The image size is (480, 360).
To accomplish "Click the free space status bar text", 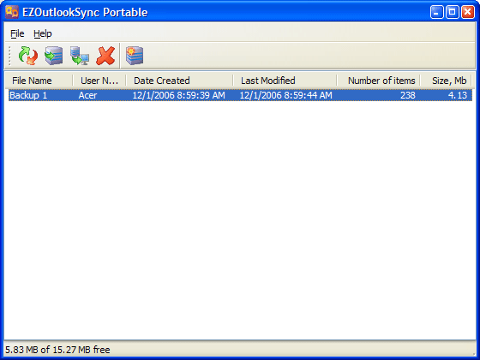I will 57,350.
